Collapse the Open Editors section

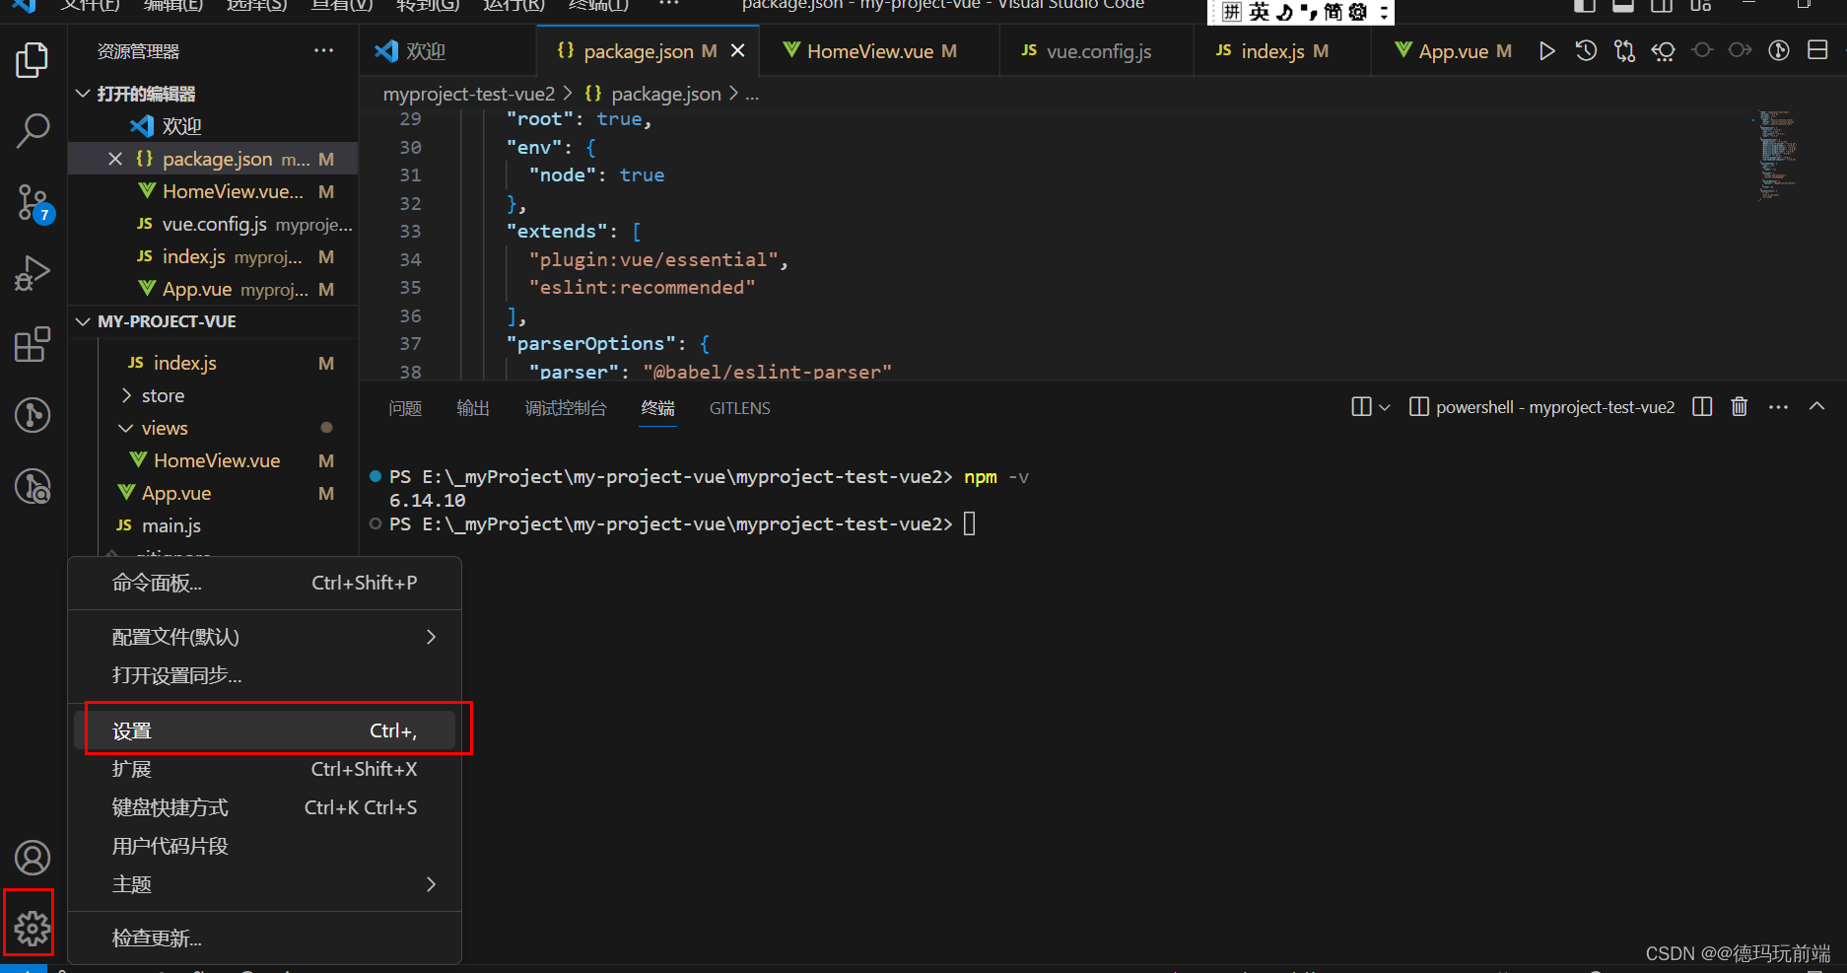pos(84,94)
